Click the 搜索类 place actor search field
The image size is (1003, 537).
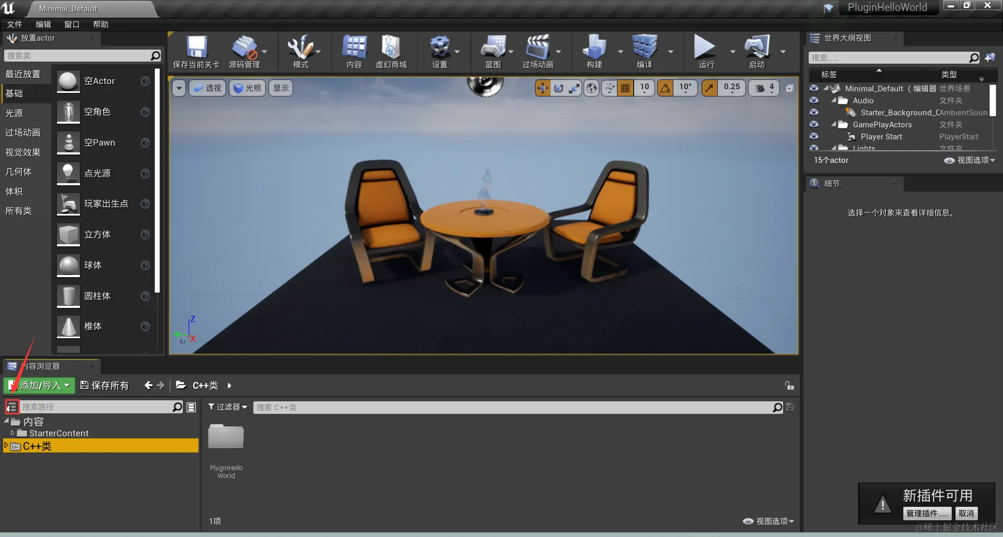tap(77, 56)
